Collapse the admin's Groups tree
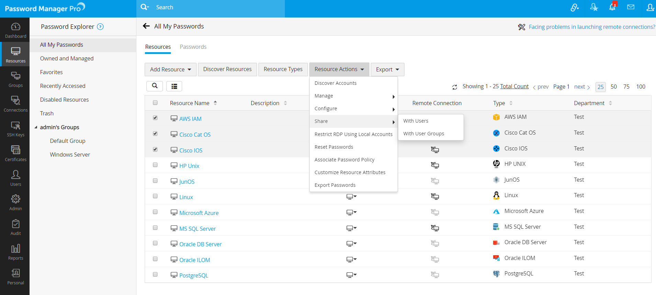This screenshot has width=656, height=295. (36, 127)
